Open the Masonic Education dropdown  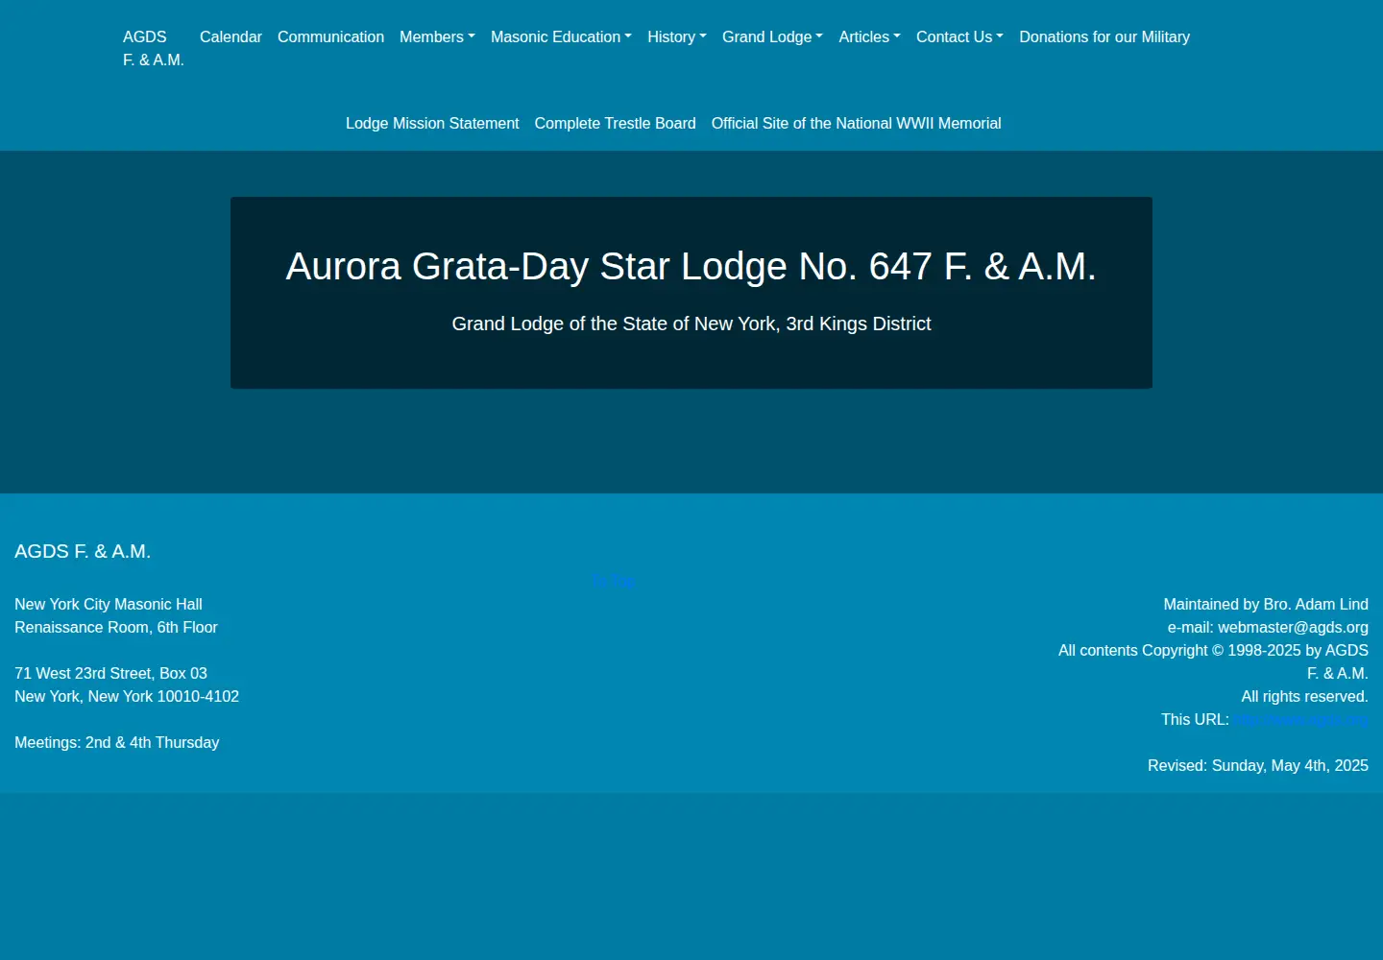coord(561,36)
